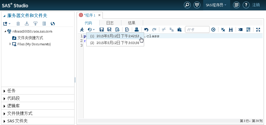The width and height of the screenshot is (266, 125).
Task: Expand the Files (My Documents) folder
Action: (10, 44)
